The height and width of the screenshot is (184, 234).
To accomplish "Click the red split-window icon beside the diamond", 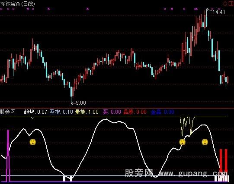I will 231,3.
